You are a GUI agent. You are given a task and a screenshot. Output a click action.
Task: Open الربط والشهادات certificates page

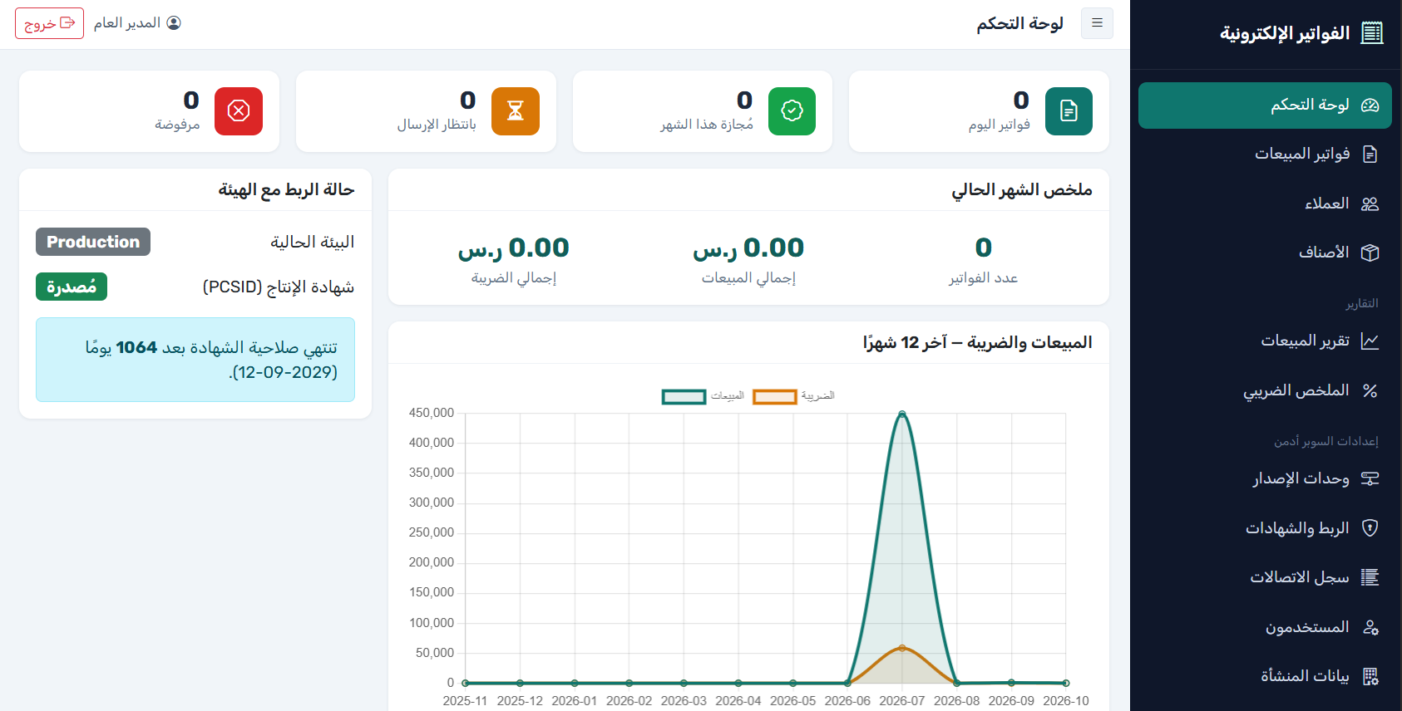(1265, 528)
